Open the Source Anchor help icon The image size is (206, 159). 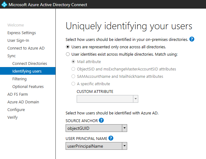(101, 120)
